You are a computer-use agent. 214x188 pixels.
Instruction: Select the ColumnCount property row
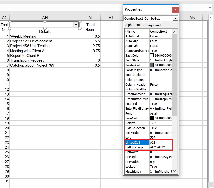[148, 80]
